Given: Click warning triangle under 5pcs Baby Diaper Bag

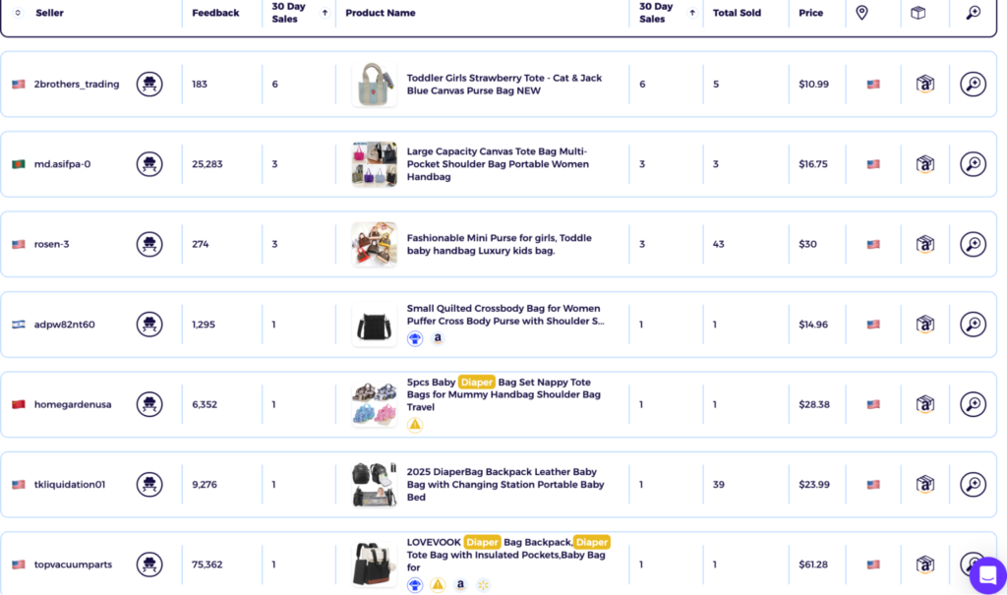Looking at the screenshot, I should 415,425.
